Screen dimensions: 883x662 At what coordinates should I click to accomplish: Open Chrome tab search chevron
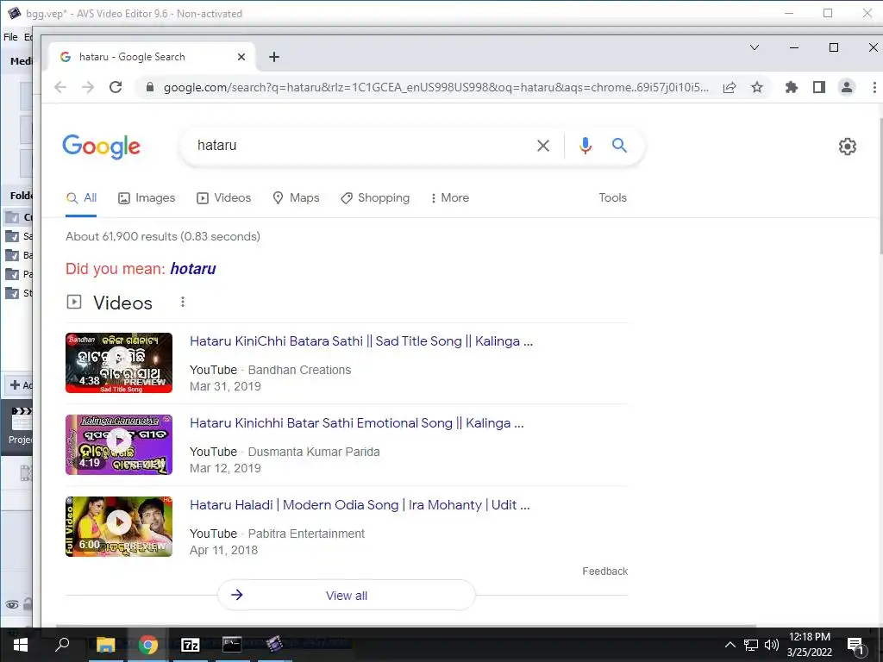coord(755,48)
